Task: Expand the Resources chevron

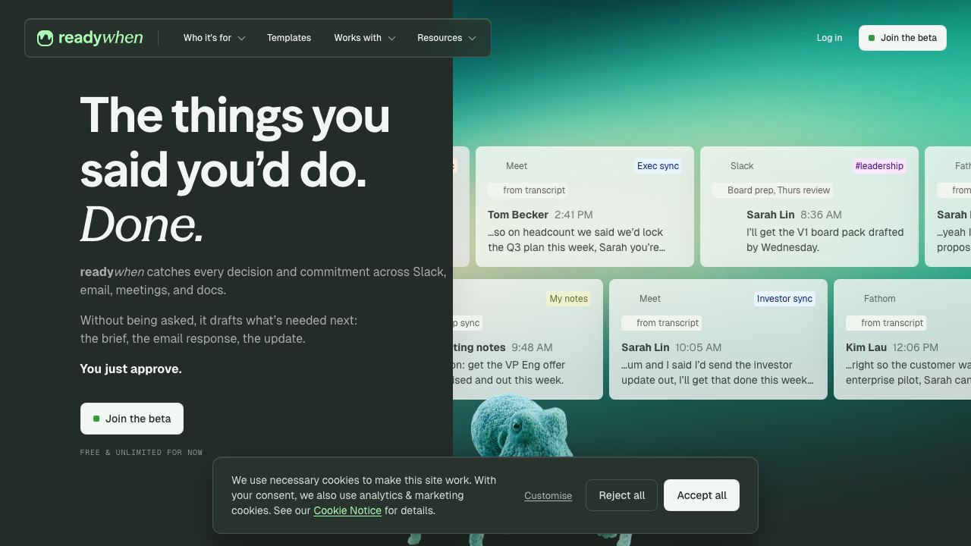Action: pyautogui.click(x=473, y=38)
